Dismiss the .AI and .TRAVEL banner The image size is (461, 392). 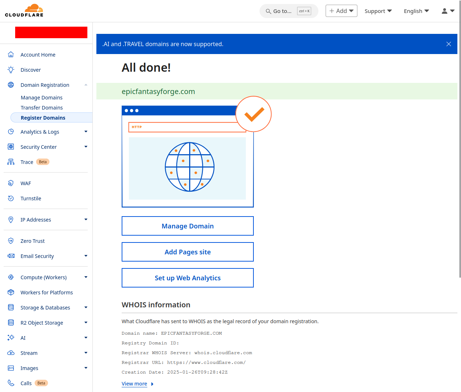point(449,44)
